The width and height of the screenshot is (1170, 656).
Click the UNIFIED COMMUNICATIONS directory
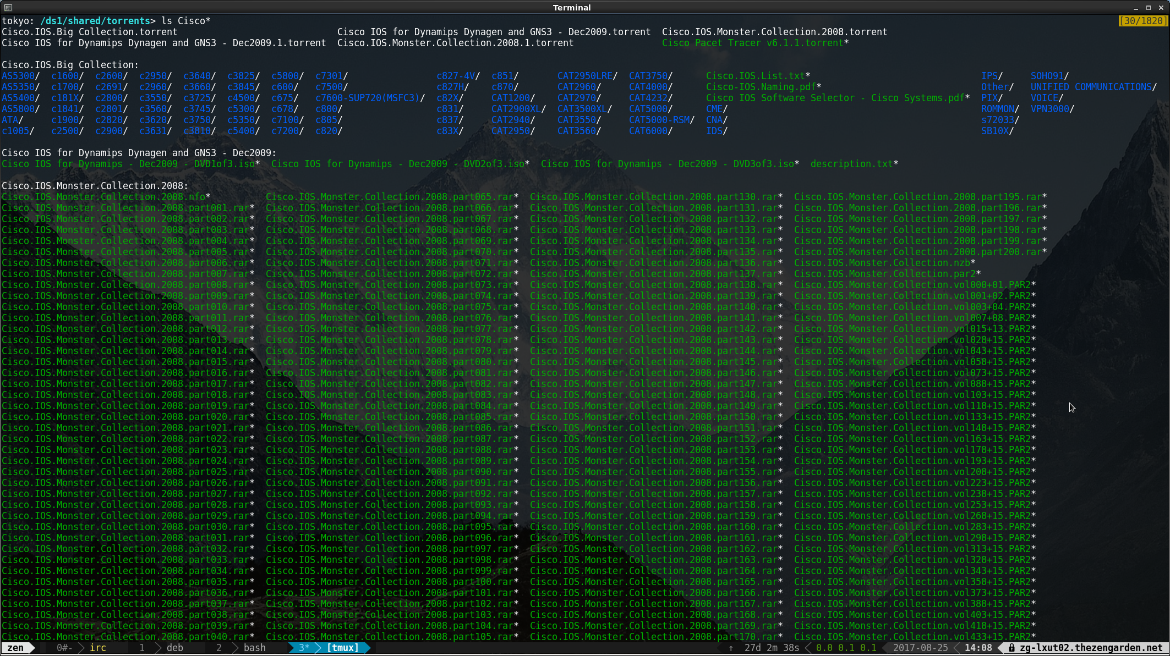[1091, 87]
